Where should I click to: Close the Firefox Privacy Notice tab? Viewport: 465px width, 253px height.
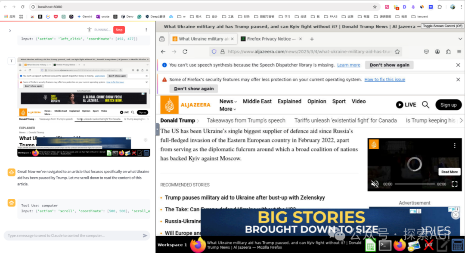[x=301, y=39]
